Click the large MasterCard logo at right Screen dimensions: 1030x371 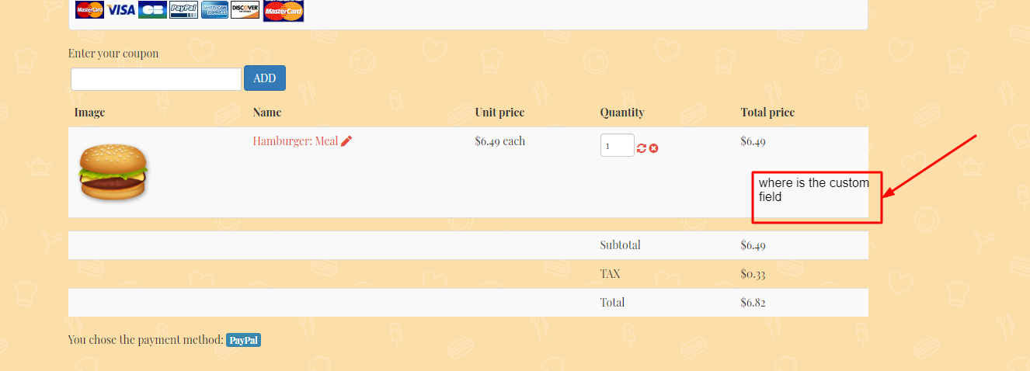pos(284,11)
